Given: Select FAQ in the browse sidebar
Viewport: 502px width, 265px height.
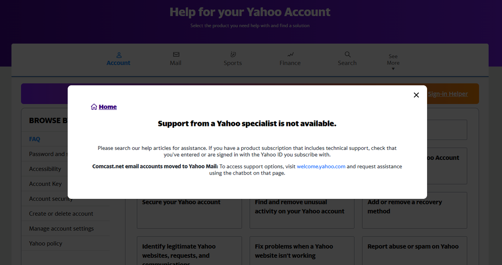Looking at the screenshot, I should (x=35, y=139).
